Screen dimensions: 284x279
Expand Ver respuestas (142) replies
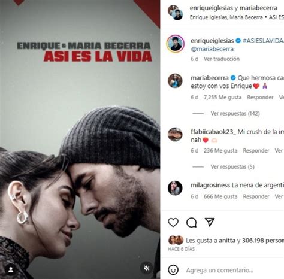[x=235, y=113]
